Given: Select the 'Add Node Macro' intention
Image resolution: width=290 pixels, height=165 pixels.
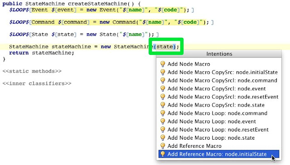Looking at the screenshot, I should [219, 64].
